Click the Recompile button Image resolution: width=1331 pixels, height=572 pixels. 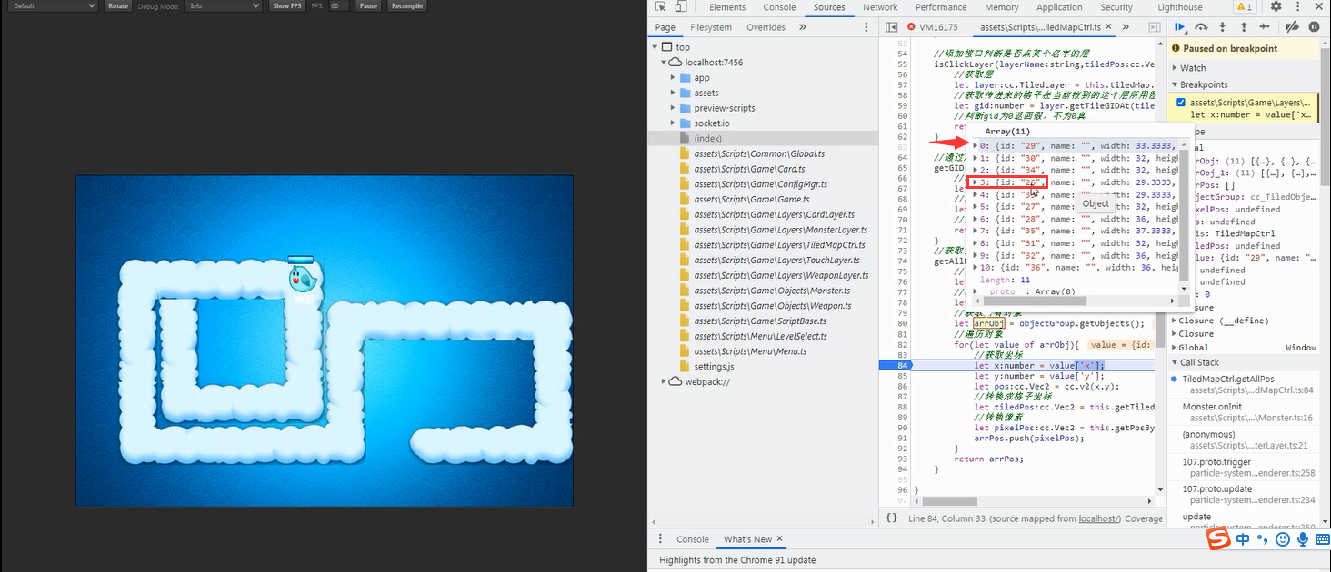(x=406, y=5)
